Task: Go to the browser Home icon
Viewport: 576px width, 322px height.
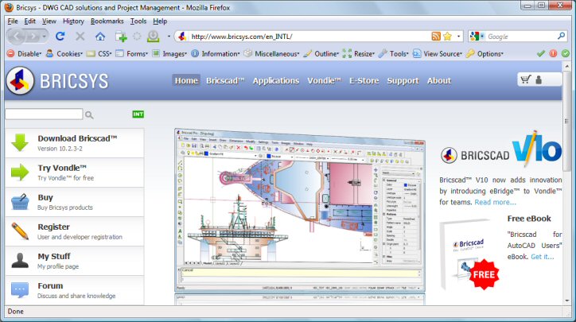Action: coord(100,37)
